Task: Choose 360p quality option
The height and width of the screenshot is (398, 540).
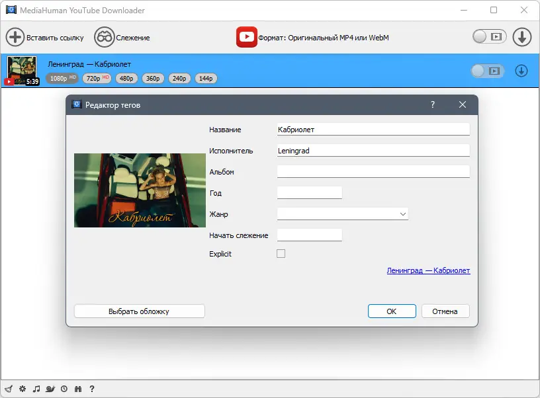Action: 153,79
